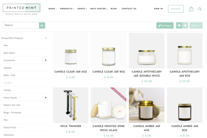207x138 pixels.
Task: Click the My Designs button
Action: 165,25
